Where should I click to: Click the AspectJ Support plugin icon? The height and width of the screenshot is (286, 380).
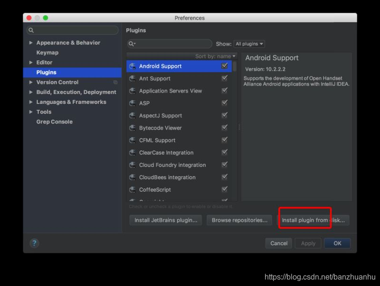point(133,115)
